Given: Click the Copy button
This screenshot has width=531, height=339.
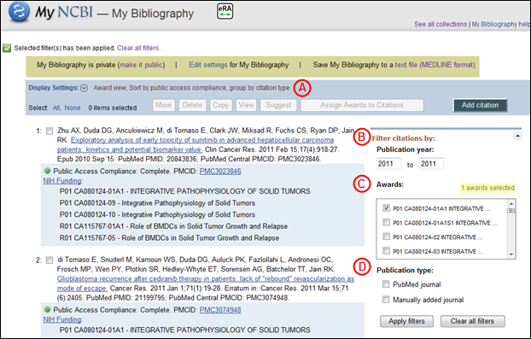Looking at the screenshot, I should (x=221, y=105).
